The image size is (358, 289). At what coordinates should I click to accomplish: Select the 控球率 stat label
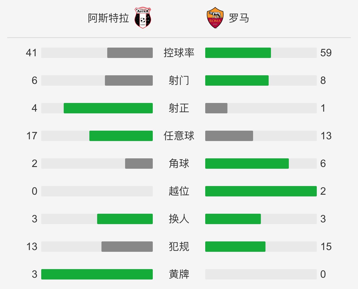coord(179,53)
